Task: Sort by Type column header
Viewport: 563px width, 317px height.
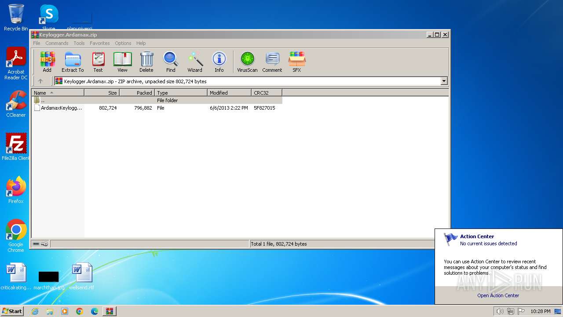Action: pos(181,93)
